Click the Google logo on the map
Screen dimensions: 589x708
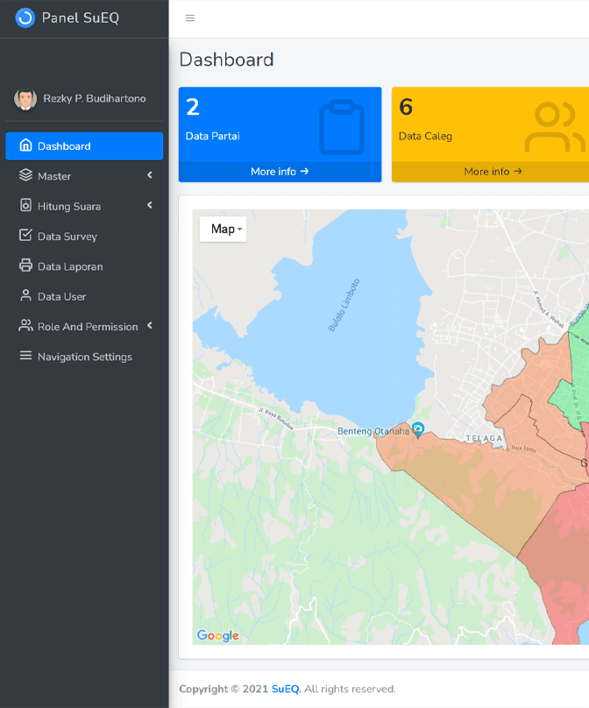point(217,635)
